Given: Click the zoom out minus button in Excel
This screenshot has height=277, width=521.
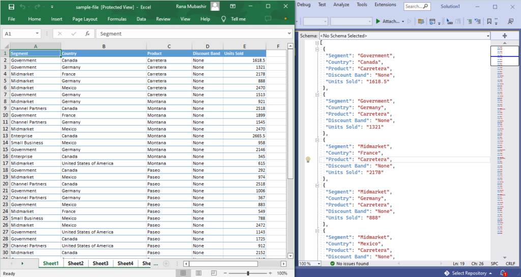Looking at the screenshot, I should click(x=225, y=273).
